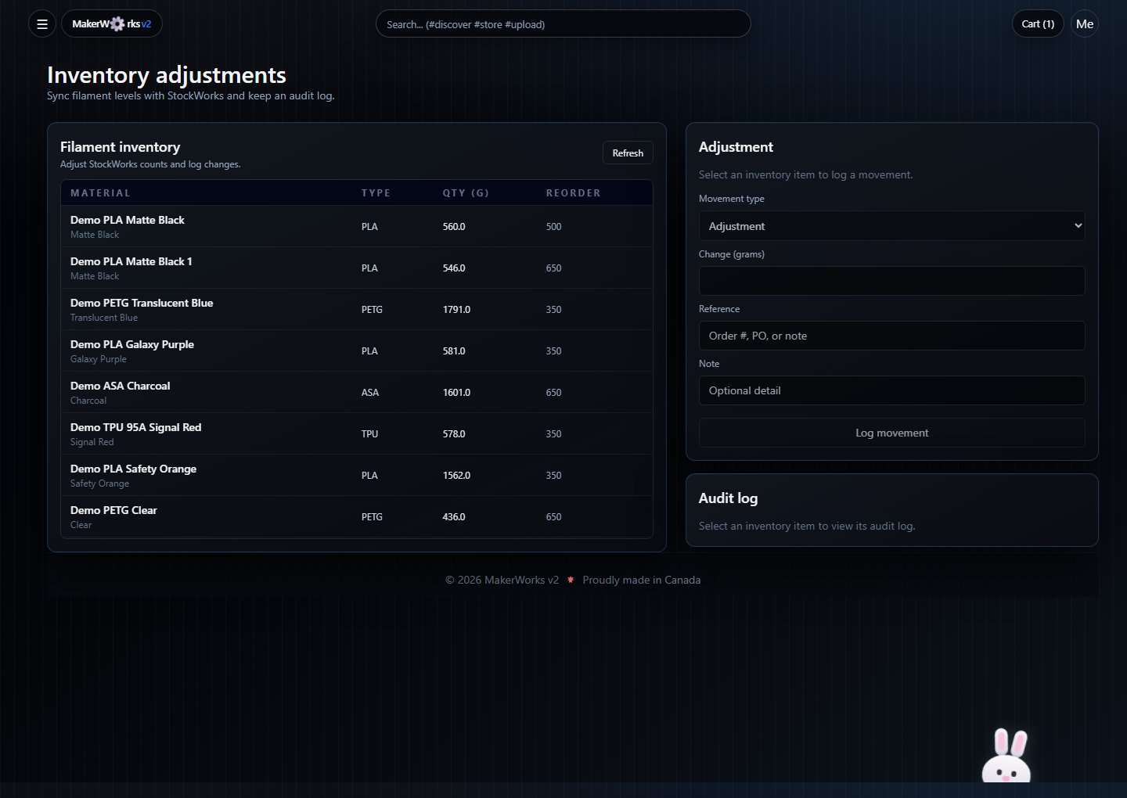1127x798 pixels.
Task: Click the Inventory adjustments page title
Action: 167,75
